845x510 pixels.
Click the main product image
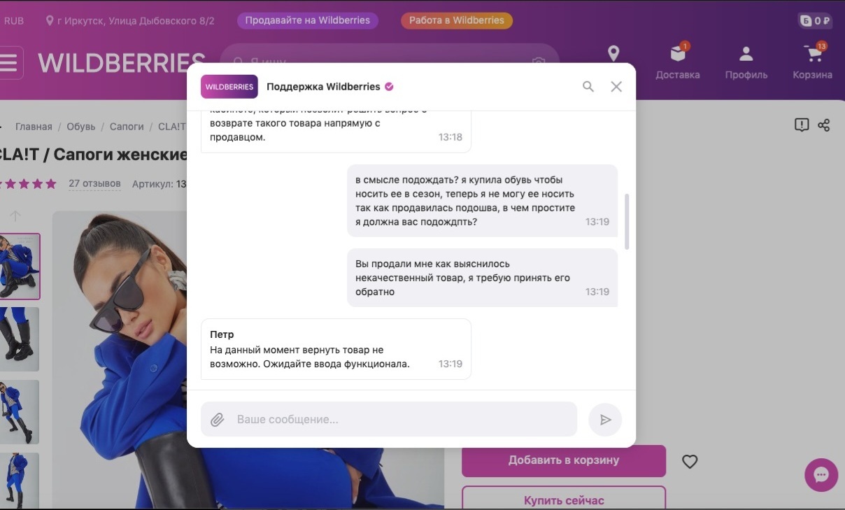[248, 360]
